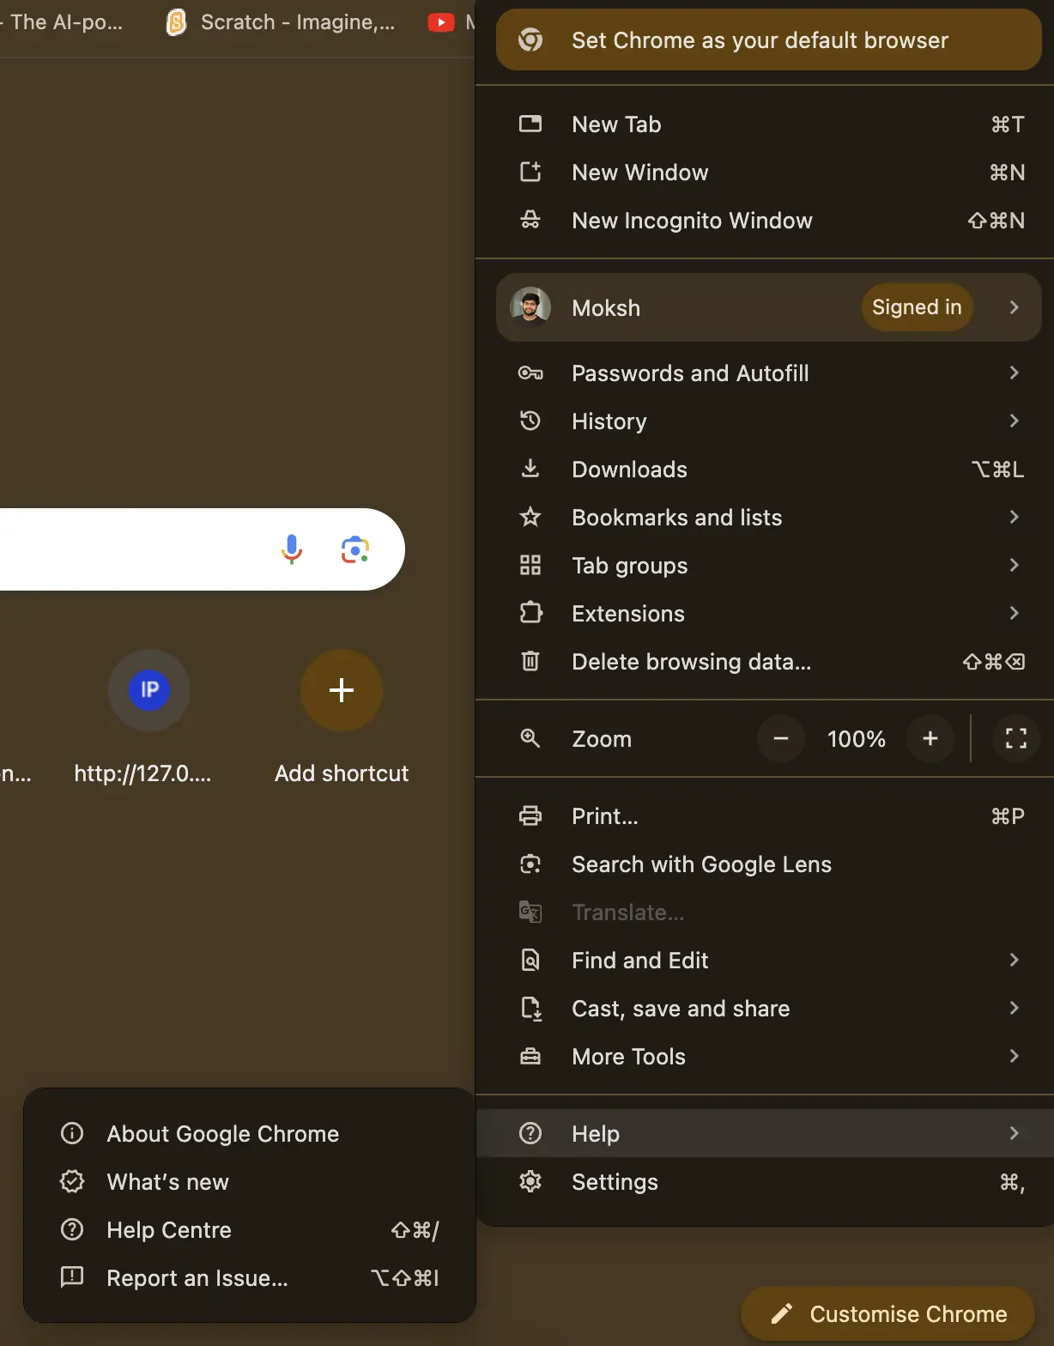Expand Bookmarks and lists submenu arrow
The image size is (1054, 1346).
tap(1014, 517)
